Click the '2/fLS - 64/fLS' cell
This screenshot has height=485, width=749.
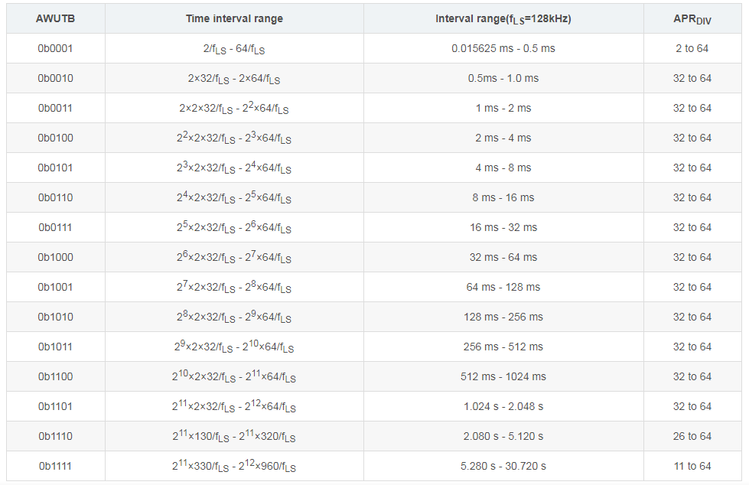(x=234, y=49)
